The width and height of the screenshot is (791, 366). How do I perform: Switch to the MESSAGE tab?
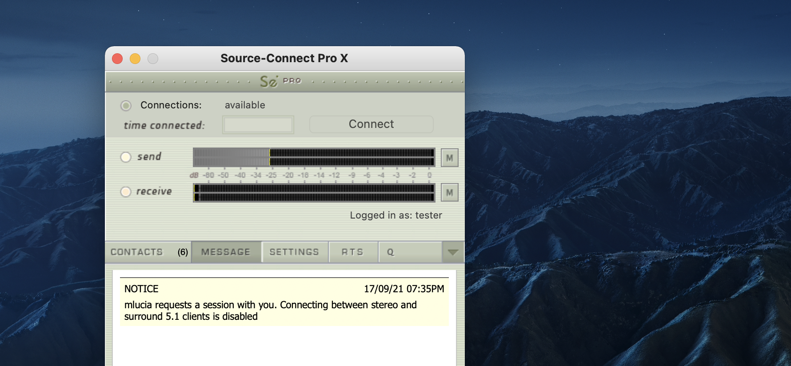tap(226, 252)
